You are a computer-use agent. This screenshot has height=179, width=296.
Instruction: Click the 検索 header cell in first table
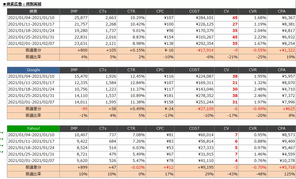[x=33, y=11]
